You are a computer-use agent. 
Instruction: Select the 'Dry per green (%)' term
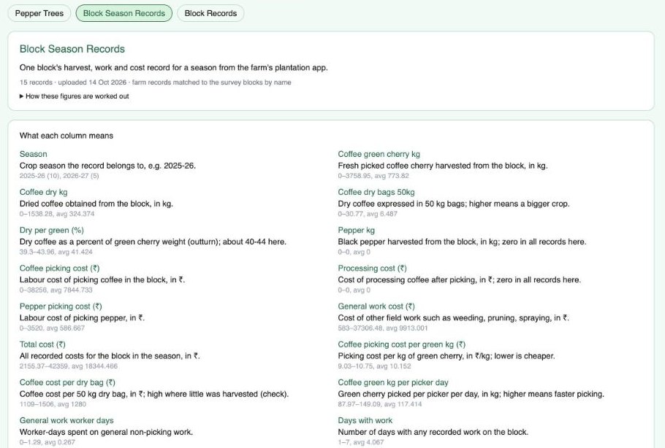pyautogui.click(x=52, y=231)
